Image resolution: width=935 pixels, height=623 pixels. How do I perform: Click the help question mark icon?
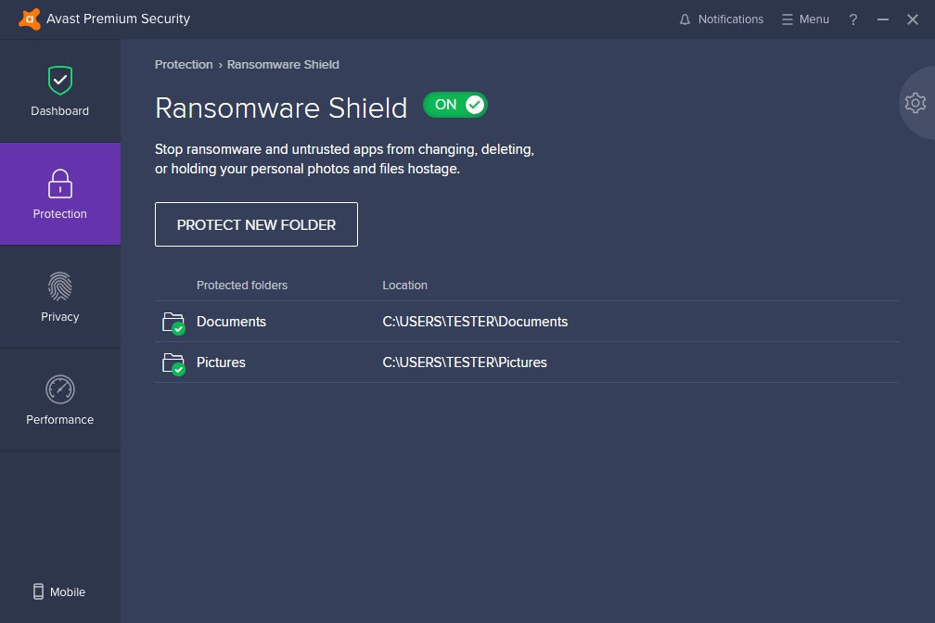852,19
